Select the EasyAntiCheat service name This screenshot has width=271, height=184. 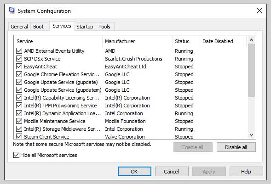(x=40, y=67)
